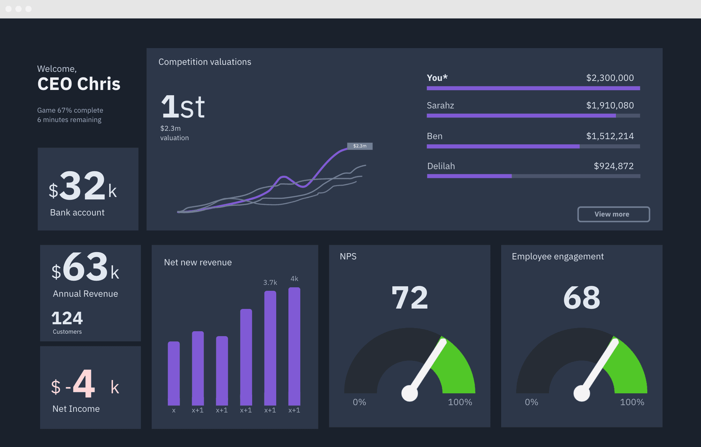Select the NPS panel header
This screenshot has height=447, width=701.
tap(348, 256)
